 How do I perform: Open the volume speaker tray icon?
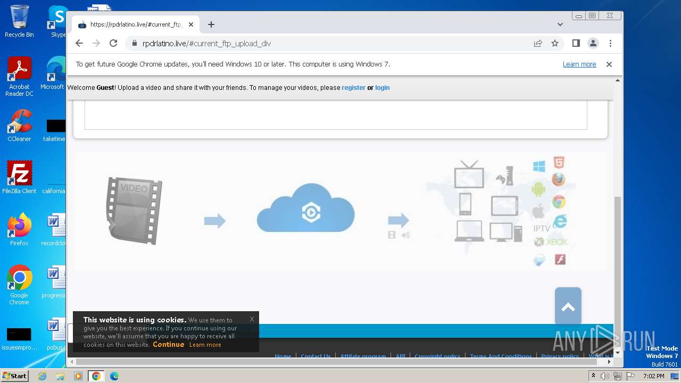[x=605, y=376]
